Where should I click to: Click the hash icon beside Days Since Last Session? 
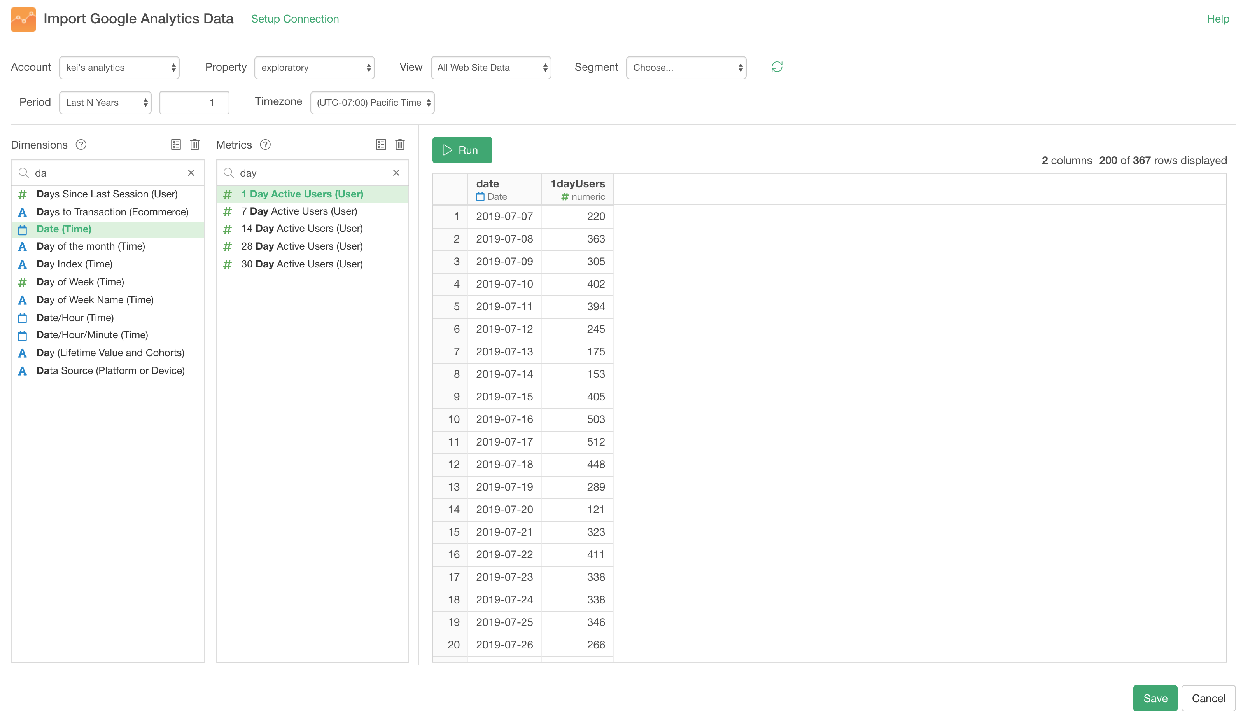pos(23,195)
